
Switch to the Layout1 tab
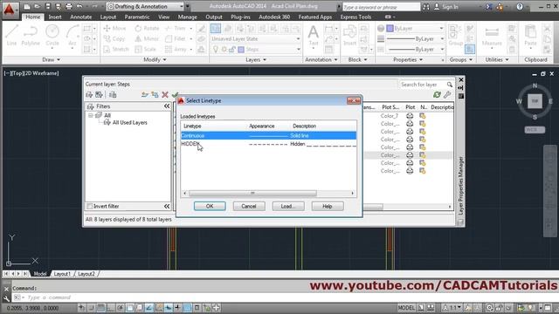click(62, 274)
